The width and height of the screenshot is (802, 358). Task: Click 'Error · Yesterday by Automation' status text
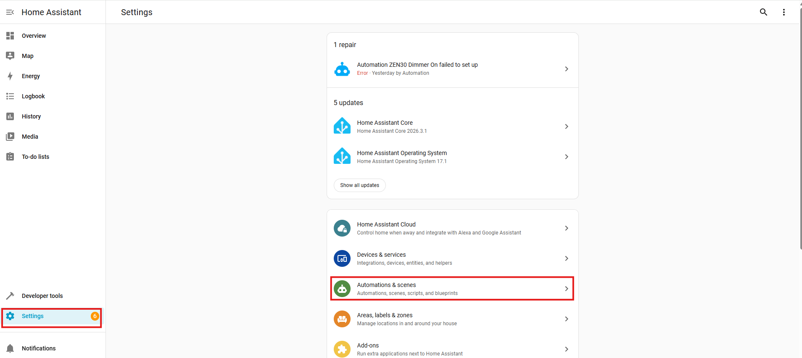(x=393, y=73)
